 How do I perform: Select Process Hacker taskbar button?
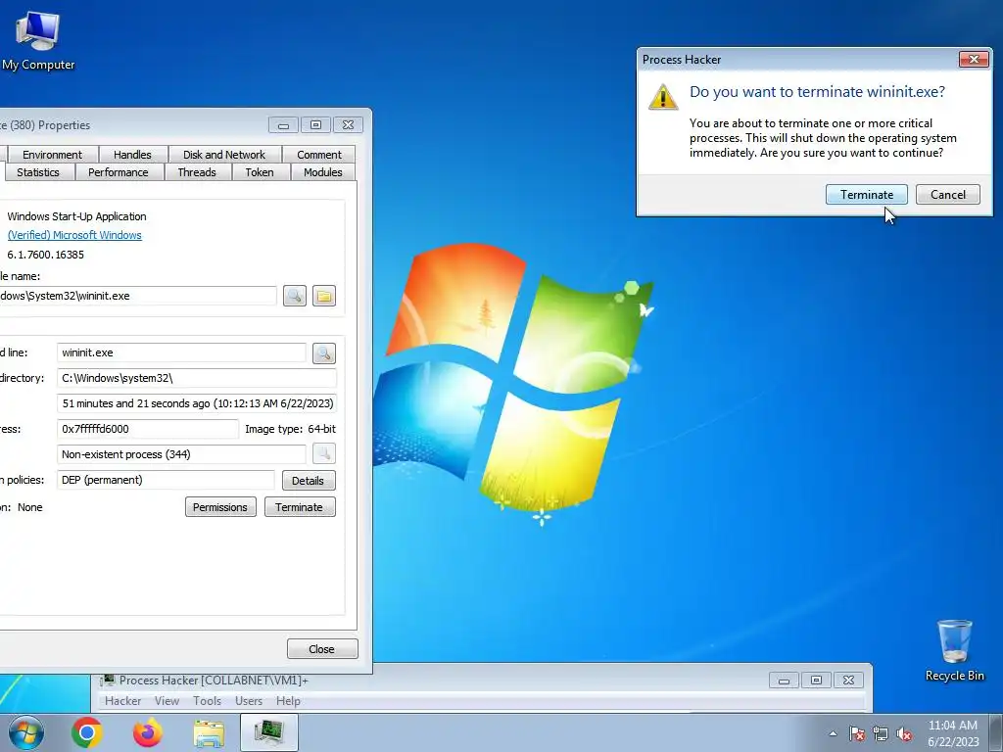click(x=269, y=732)
